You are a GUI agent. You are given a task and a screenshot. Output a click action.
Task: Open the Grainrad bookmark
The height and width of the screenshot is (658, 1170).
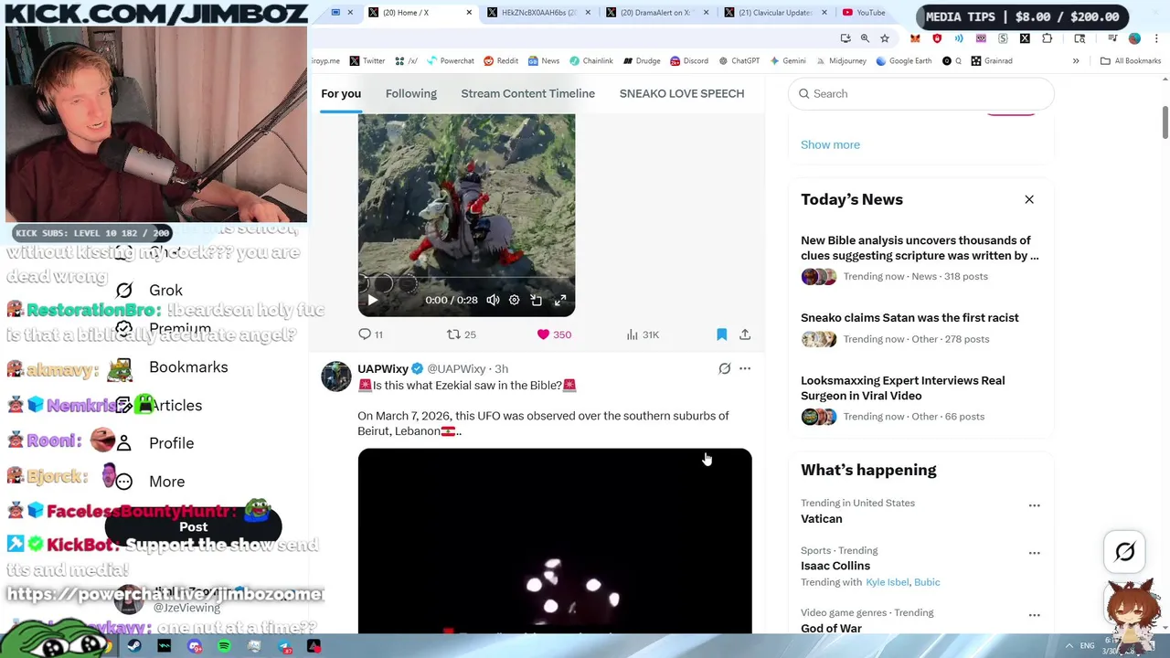[x=992, y=61]
